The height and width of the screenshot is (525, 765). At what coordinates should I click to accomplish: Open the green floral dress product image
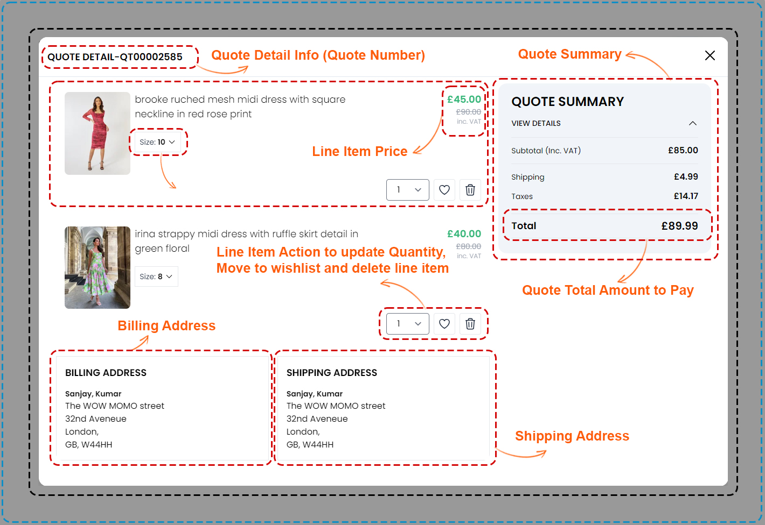point(98,267)
